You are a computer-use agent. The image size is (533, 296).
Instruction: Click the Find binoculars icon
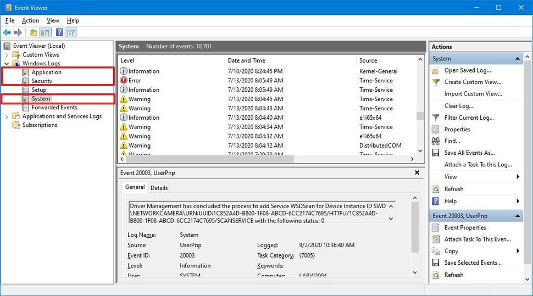click(435, 141)
